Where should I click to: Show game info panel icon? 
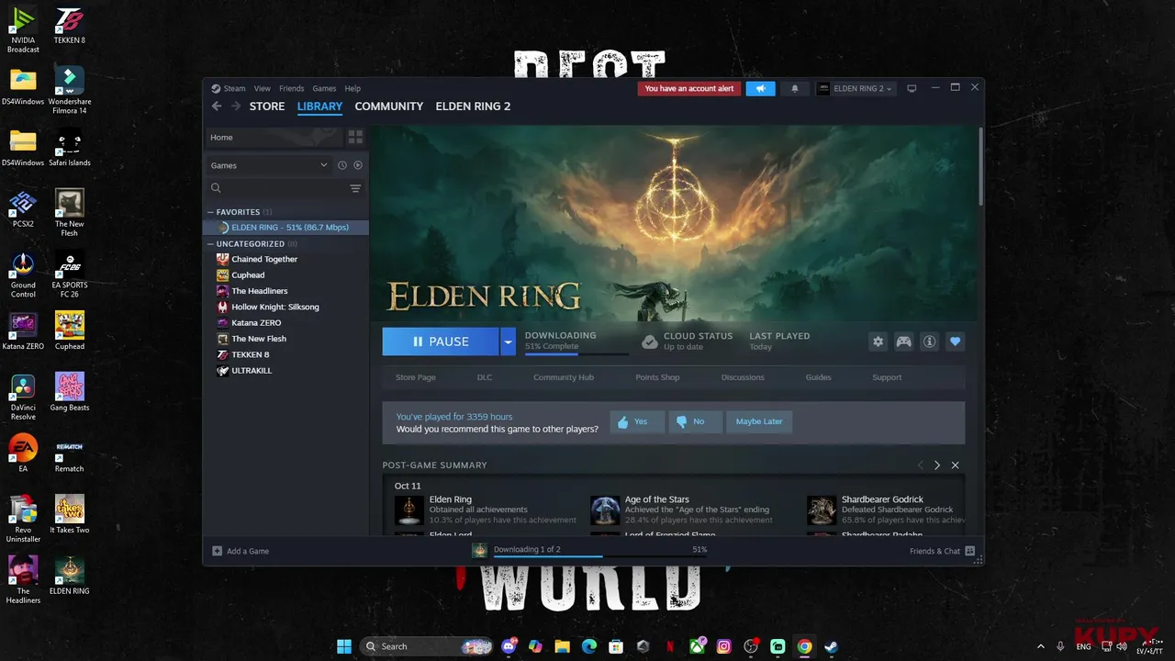click(929, 342)
